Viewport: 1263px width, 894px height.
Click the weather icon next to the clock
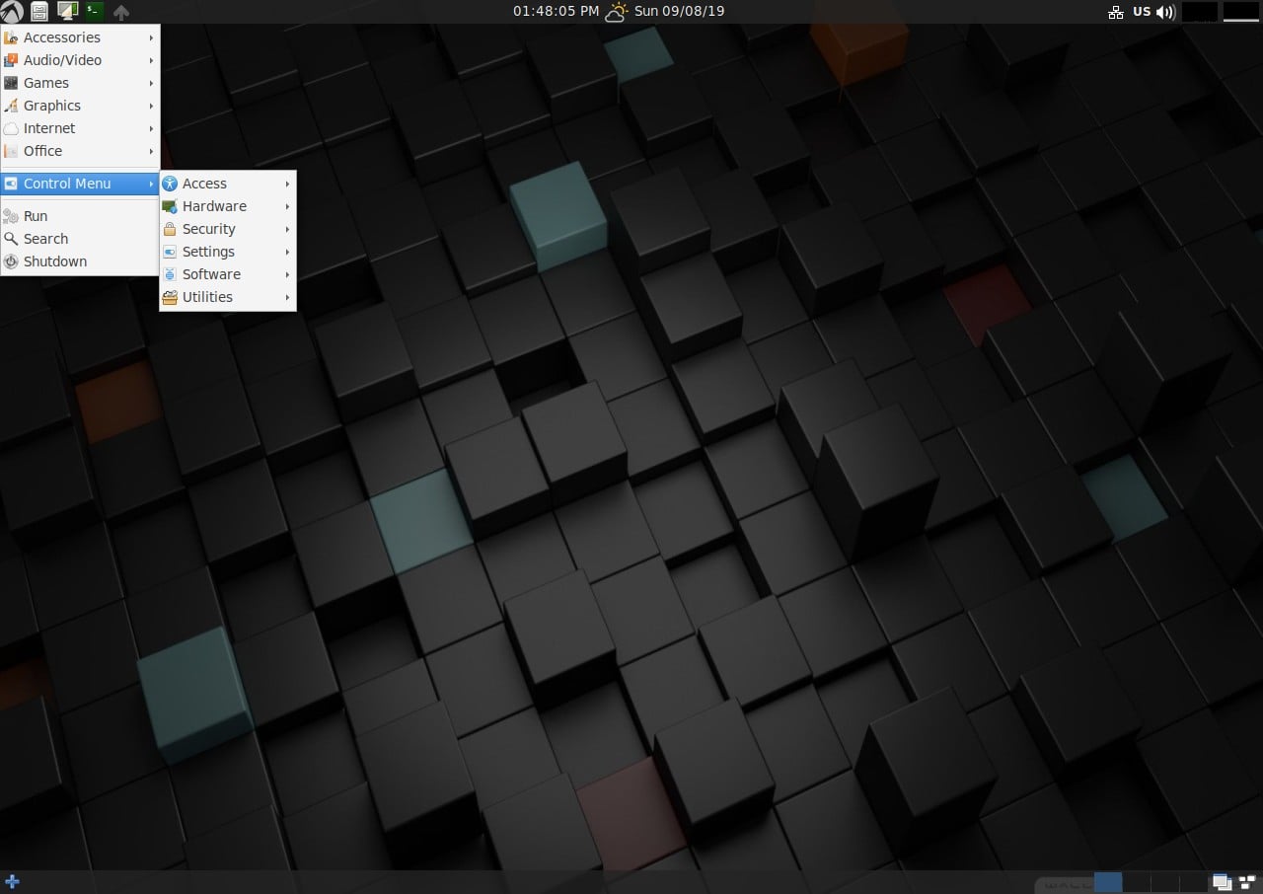pyautogui.click(x=617, y=12)
